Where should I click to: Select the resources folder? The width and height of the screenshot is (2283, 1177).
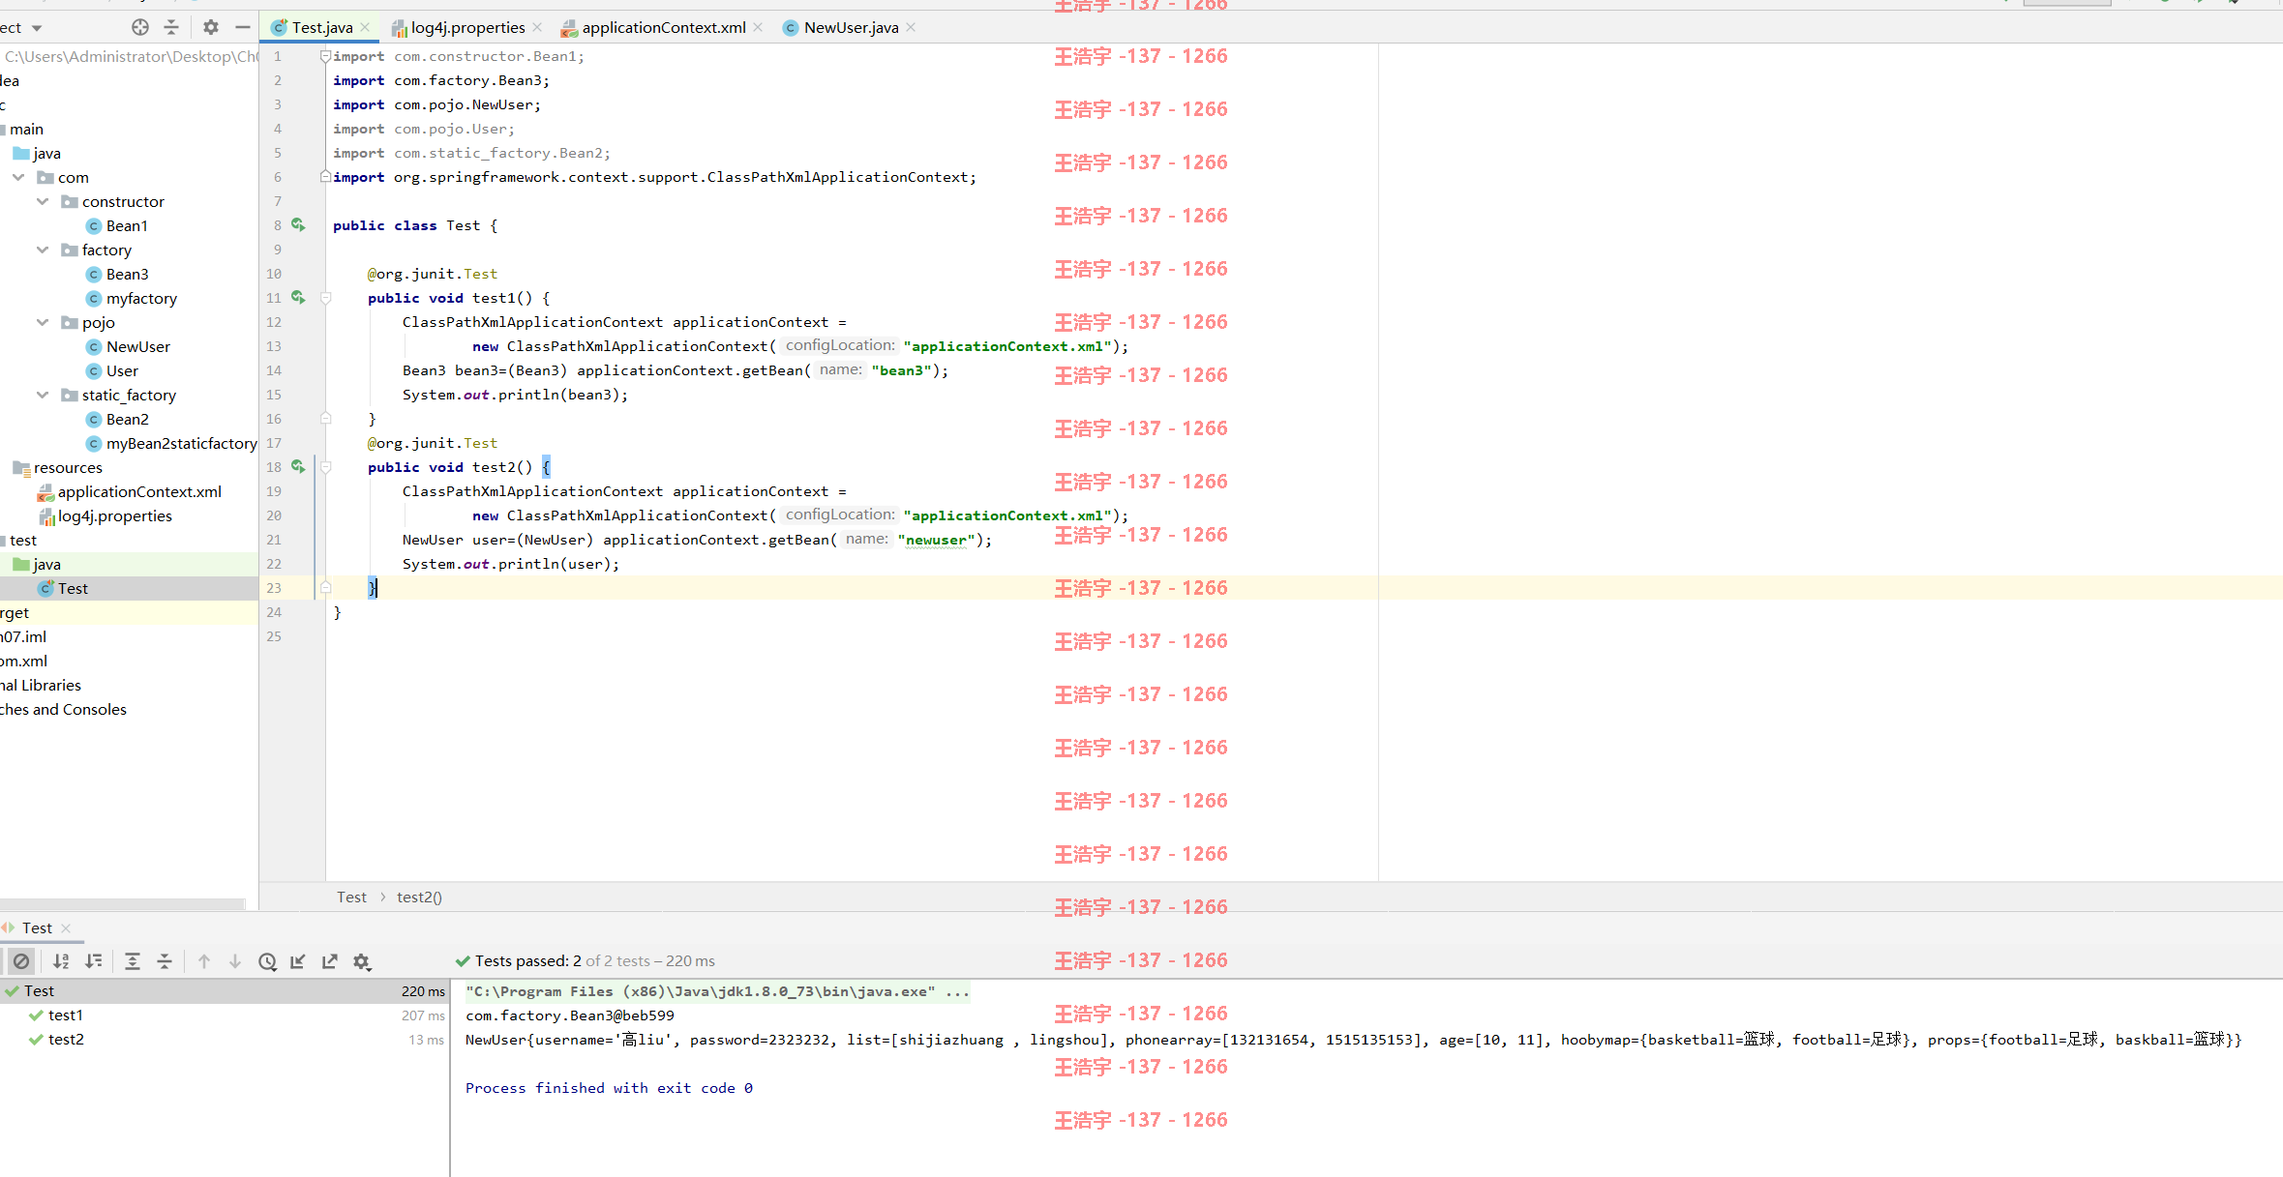(58, 467)
